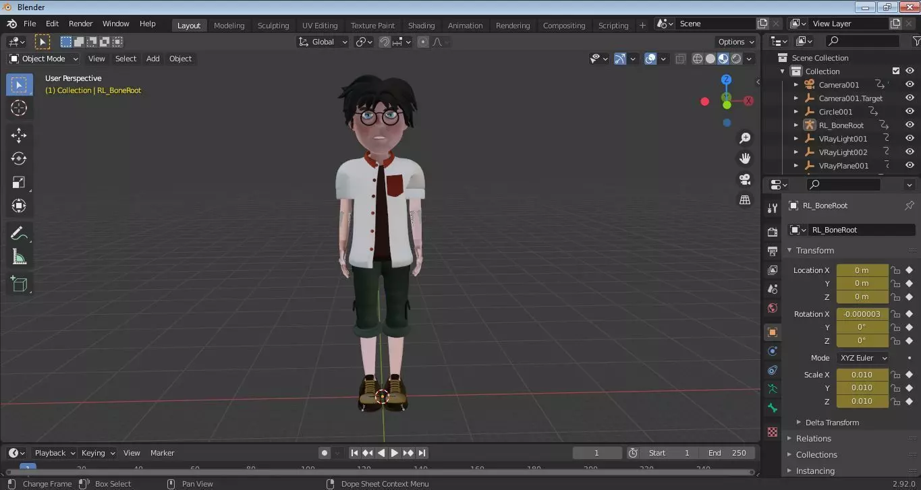
Task: Choose the Move tool
Action: (x=19, y=135)
